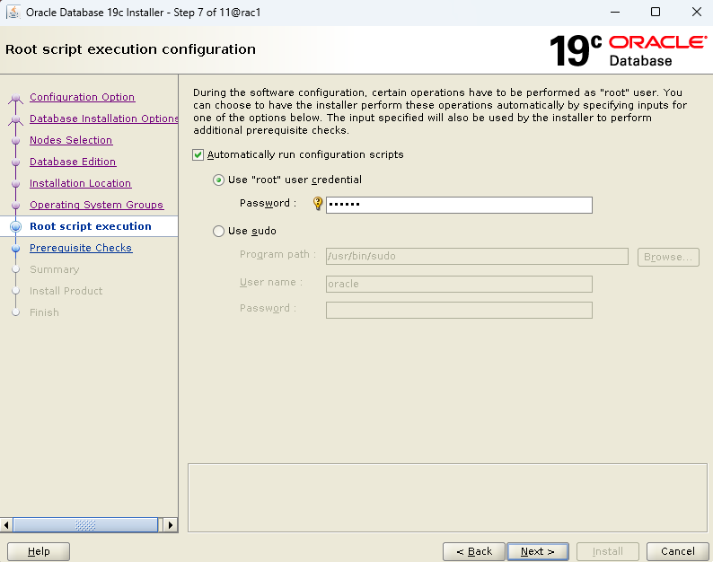Click the disabled Install button
This screenshot has width=713, height=562.
(x=608, y=551)
